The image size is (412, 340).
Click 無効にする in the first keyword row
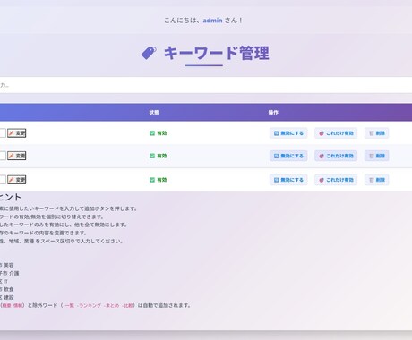click(x=288, y=133)
